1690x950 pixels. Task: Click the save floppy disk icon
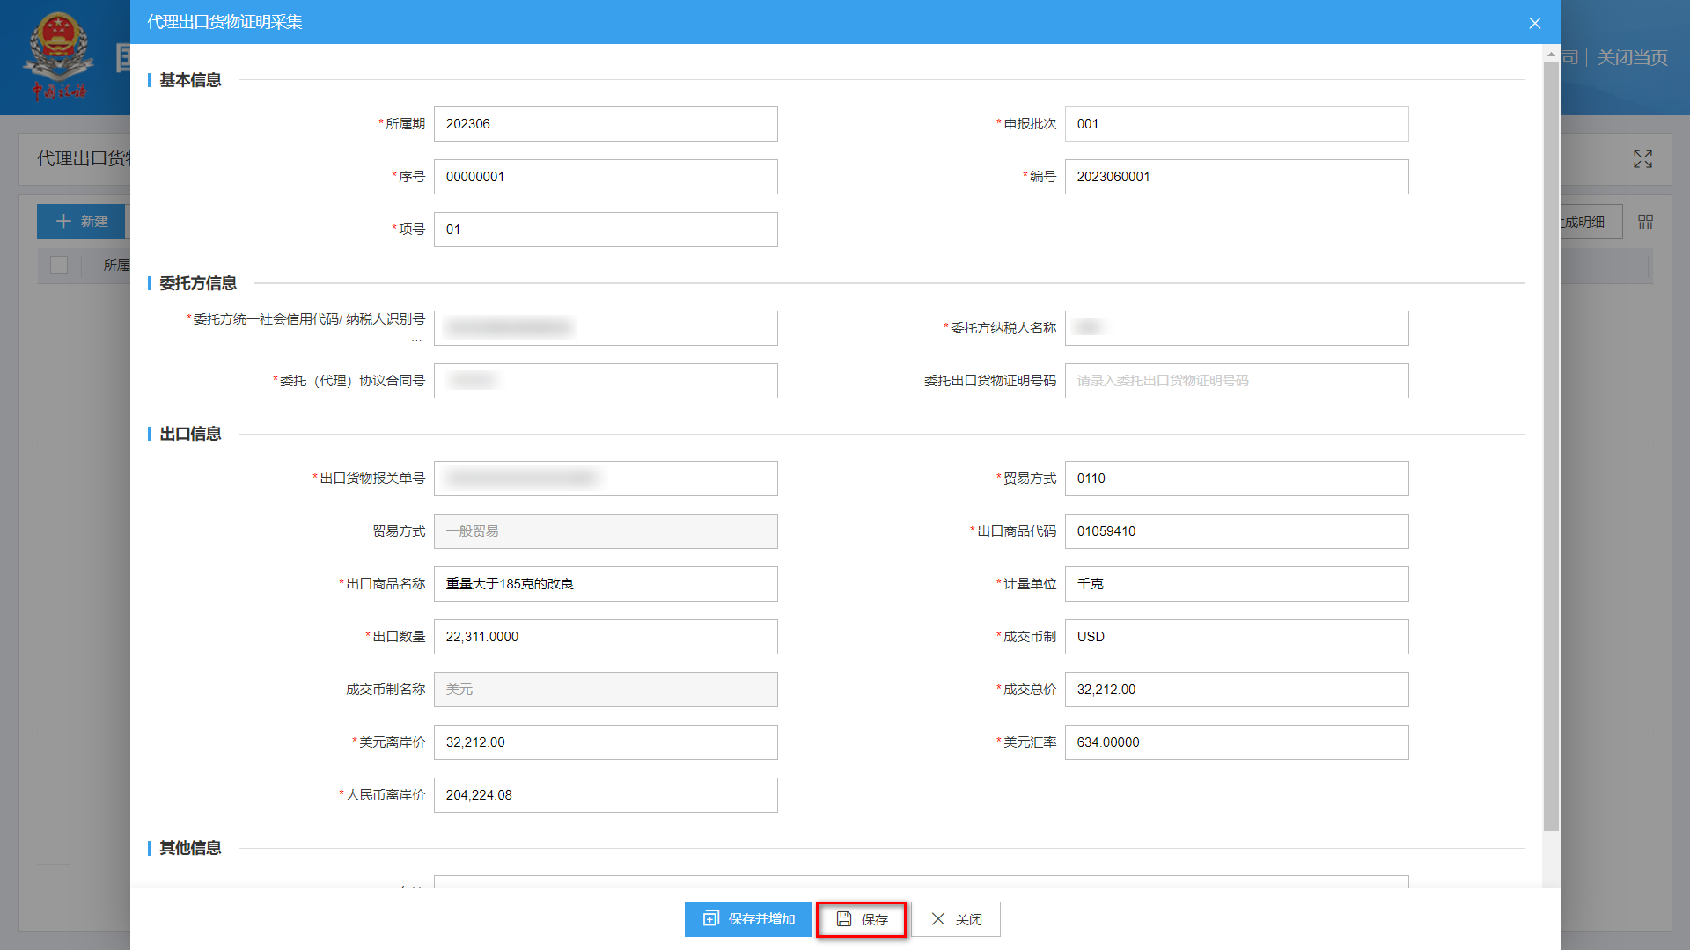pyautogui.click(x=843, y=919)
